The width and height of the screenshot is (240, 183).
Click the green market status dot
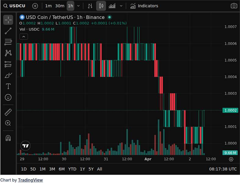click(109, 17)
